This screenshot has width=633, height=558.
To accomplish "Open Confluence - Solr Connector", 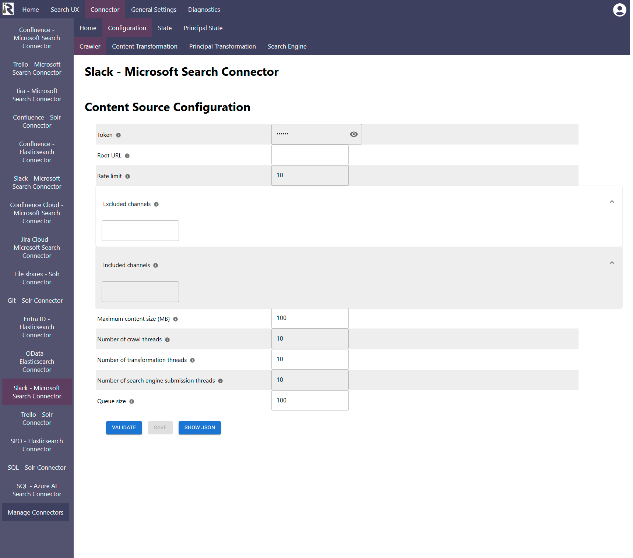I will coord(37,121).
